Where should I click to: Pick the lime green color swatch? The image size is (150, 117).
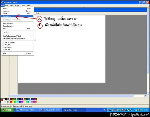(15, 102)
